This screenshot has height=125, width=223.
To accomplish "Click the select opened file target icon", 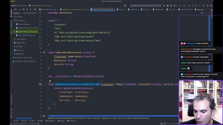I will point(24,9).
